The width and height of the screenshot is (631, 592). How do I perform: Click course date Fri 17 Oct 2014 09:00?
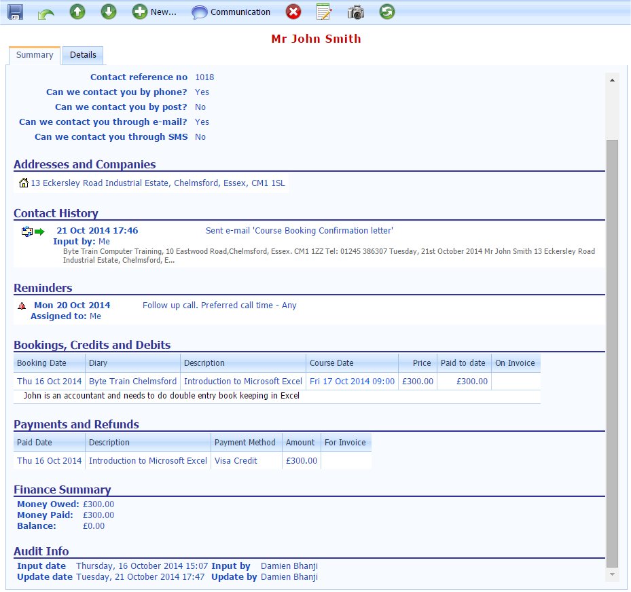pyautogui.click(x=352, y=382)
